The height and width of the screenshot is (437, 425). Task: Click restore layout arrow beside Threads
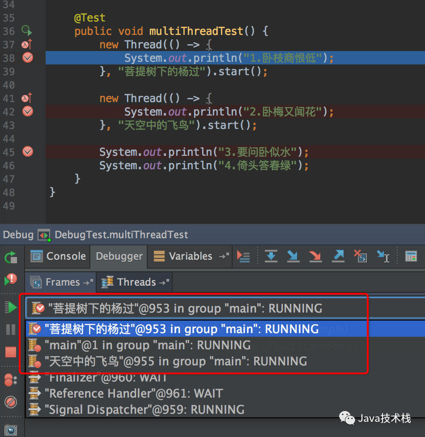pyautogui.click(x=164, y=282)
